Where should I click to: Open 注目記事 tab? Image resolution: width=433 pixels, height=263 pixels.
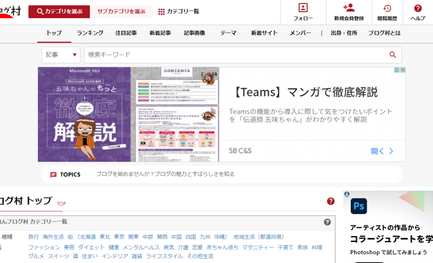126,33
